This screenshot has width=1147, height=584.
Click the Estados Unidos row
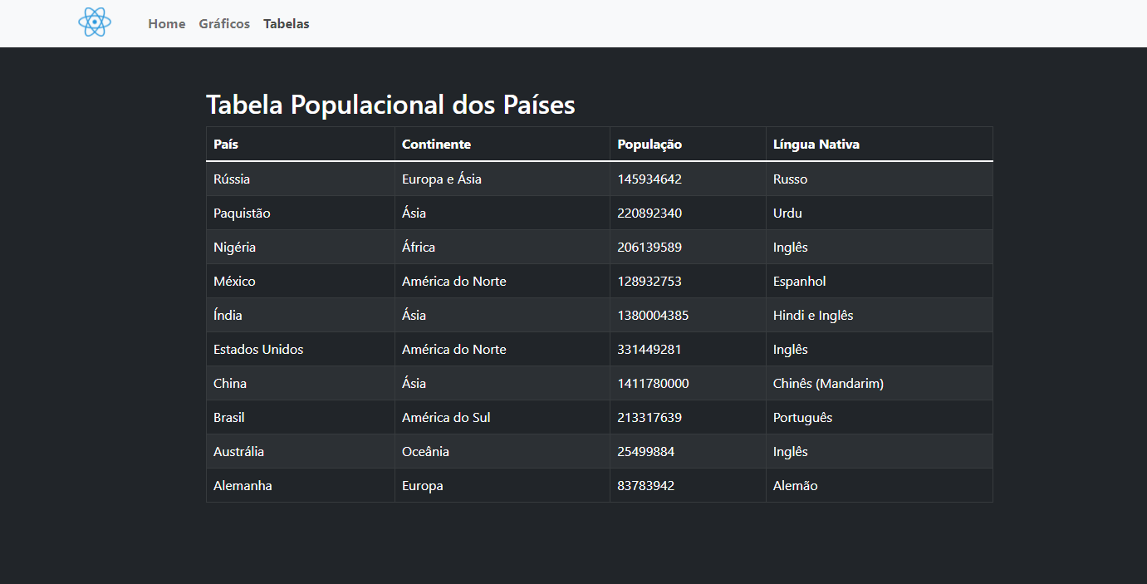[x=258, y=349]
